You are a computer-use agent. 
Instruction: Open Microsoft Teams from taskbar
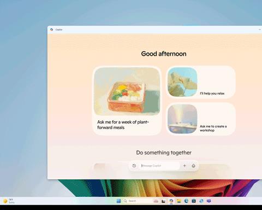pyautogui.click(x=209, y=201)
